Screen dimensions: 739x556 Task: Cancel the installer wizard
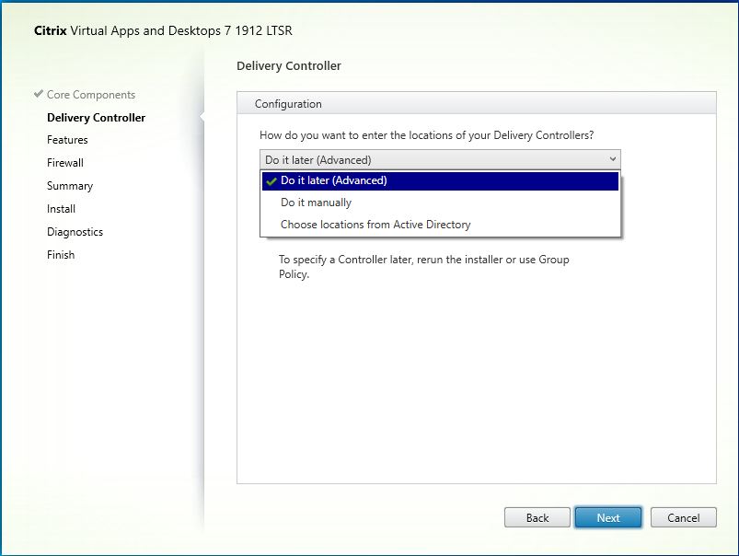[683, 517]
